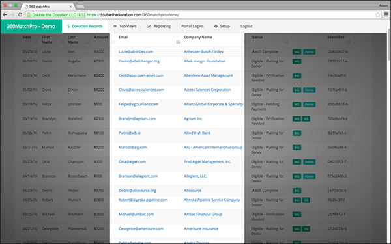Click VG badge in Amerisure row

[x=306, y=229]
